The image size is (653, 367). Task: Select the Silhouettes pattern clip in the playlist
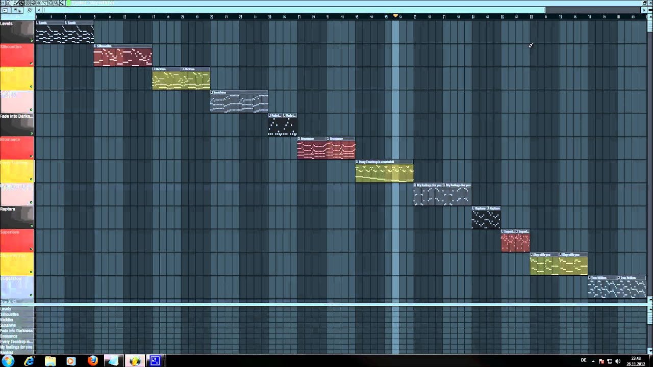[x=123, y=55]
